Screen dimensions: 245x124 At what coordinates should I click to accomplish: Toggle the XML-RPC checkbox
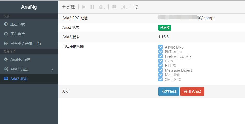point(160,79)
